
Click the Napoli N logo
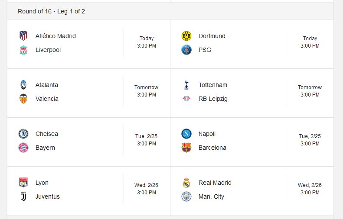coord(186,134)
